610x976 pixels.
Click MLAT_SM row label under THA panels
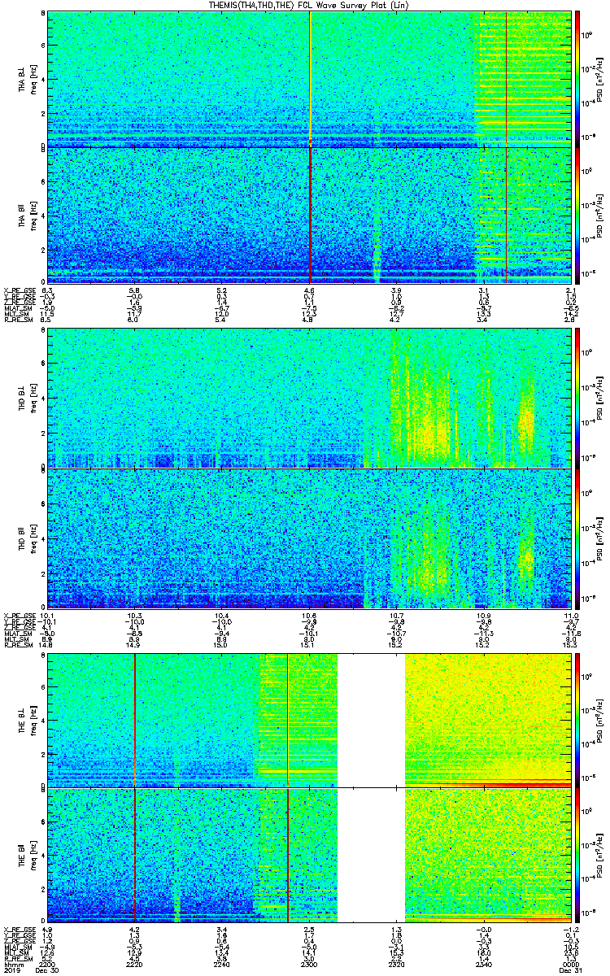tap(17, 309)
